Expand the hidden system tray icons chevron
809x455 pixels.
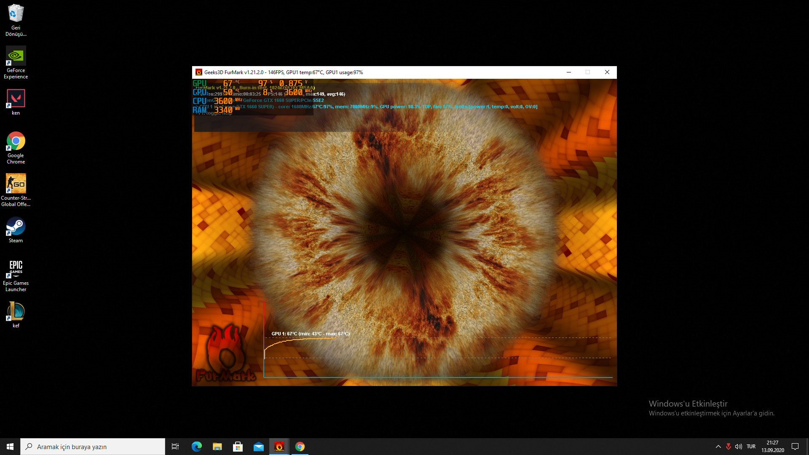click(718, 447)
